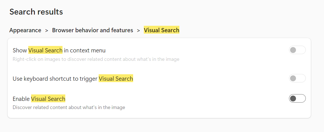This screenshot has height=132, width=324.
Task: Click highlighted Visual Search in Enable row
Action: (x=48, y=99)
